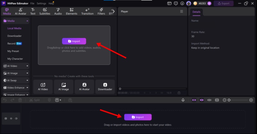This screenshot has width=257, height=134.
Task: Click the Export button
Action: [x=224, y=4]
